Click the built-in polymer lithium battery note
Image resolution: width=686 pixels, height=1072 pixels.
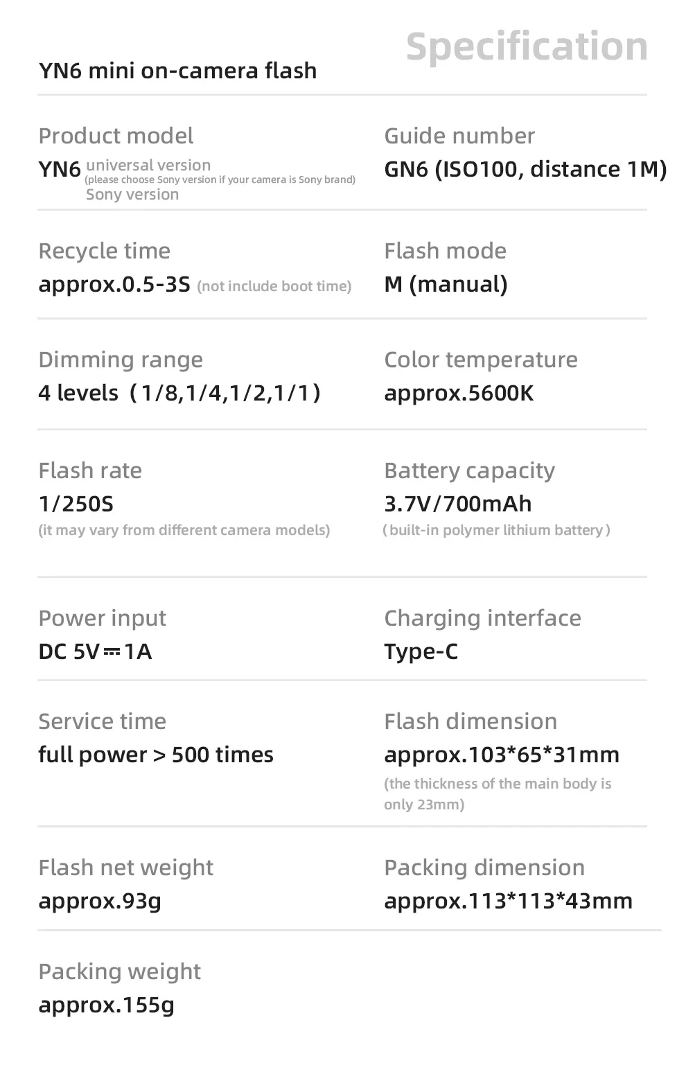coord(497,531)
